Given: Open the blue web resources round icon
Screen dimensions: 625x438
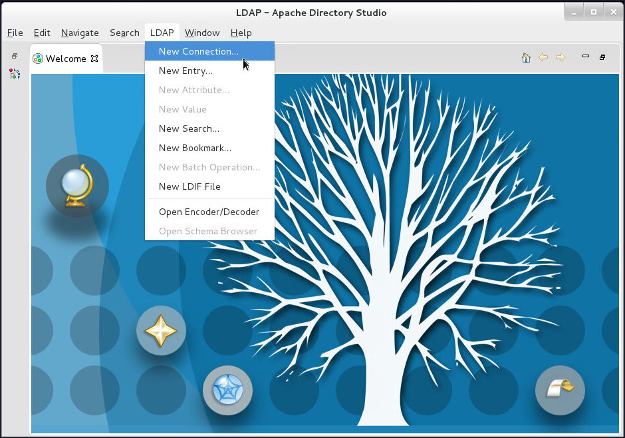Looking at the screenshot, I should click(227, 390).
